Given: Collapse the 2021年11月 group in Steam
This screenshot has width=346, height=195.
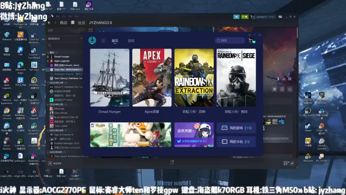Looking at the screenshot, I should [x=48, y=104].
